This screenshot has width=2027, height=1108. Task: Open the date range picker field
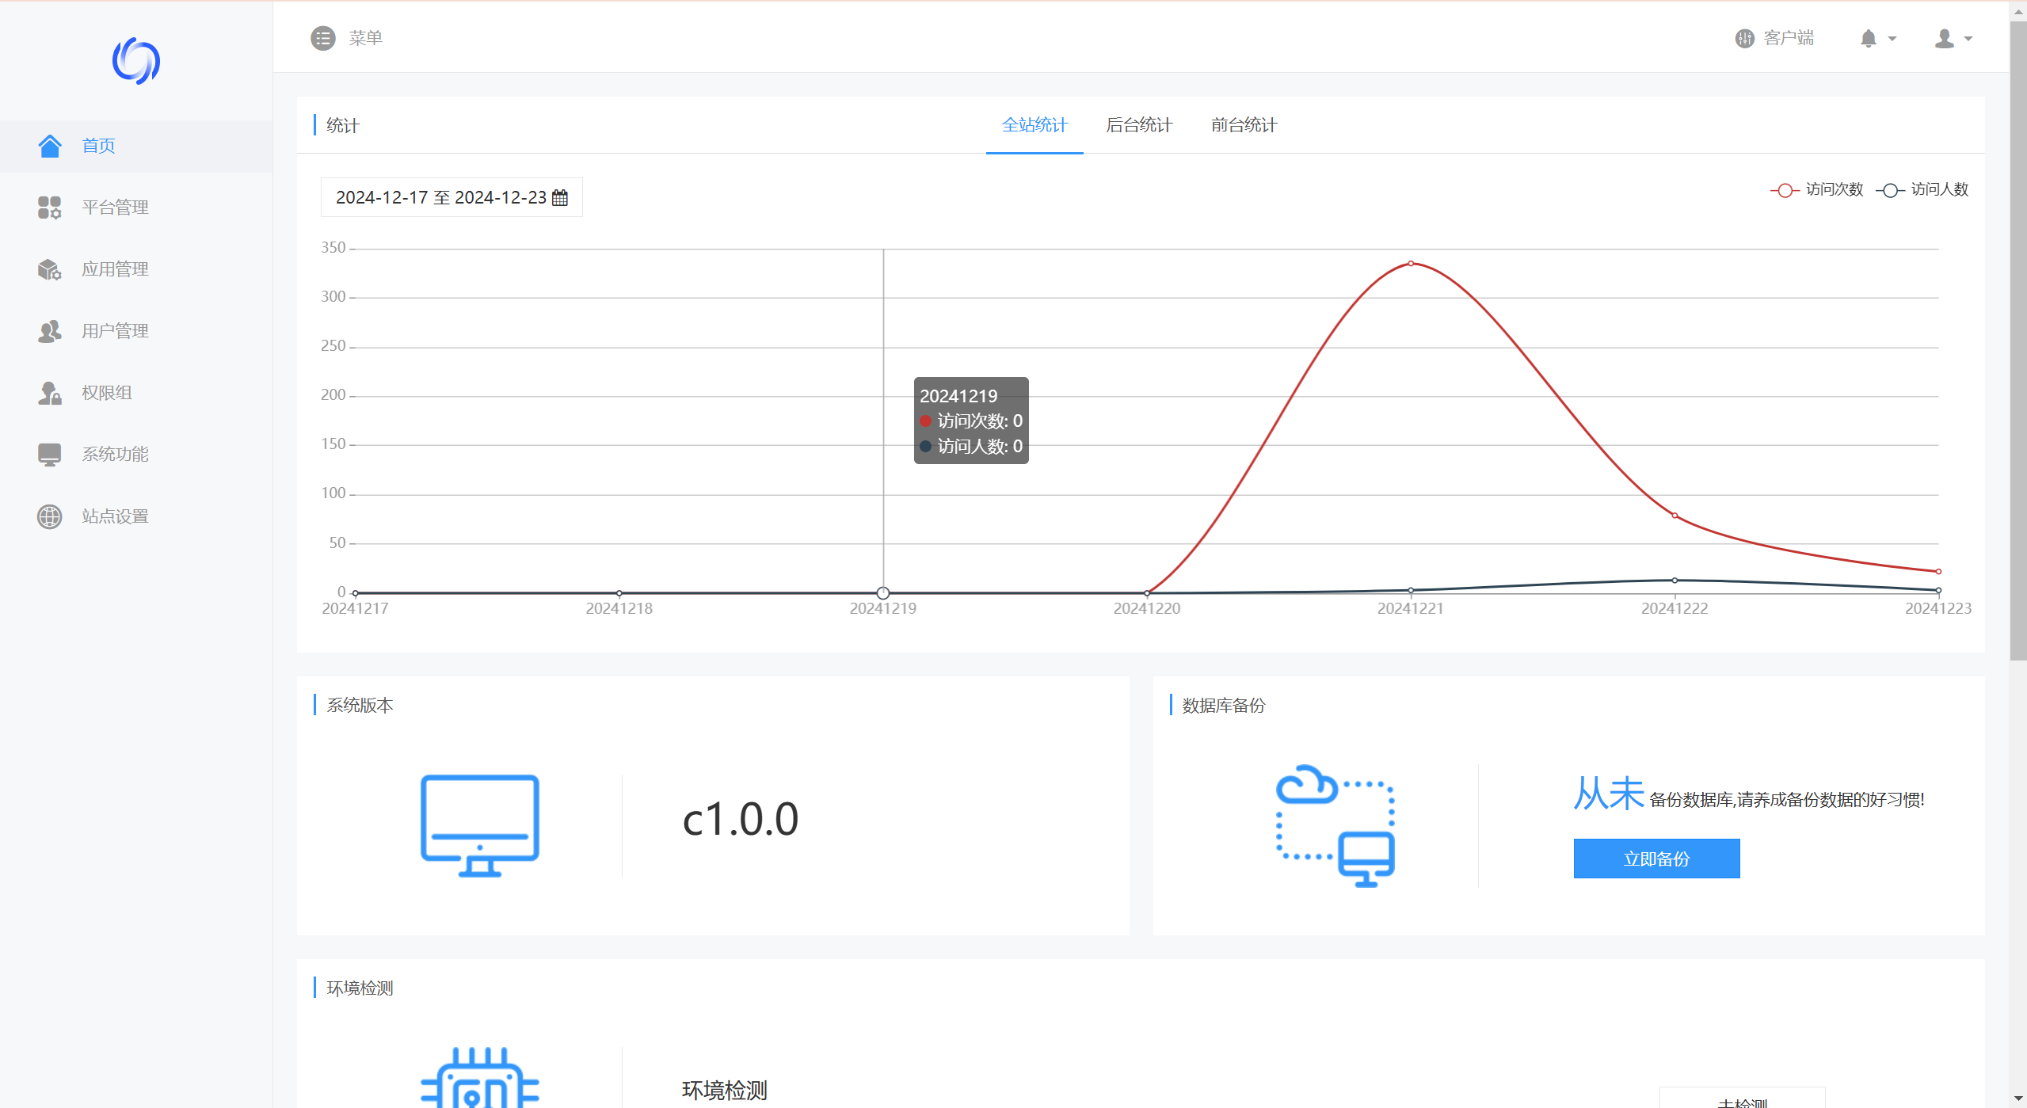point(440,197)
